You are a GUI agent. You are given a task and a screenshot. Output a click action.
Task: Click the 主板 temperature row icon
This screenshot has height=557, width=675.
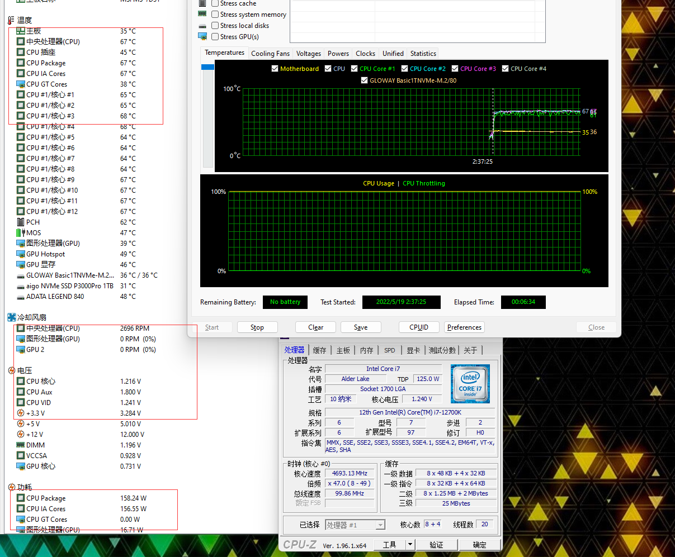pos(21,31)
